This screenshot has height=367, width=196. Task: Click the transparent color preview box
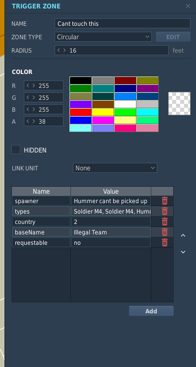(180, 103)
